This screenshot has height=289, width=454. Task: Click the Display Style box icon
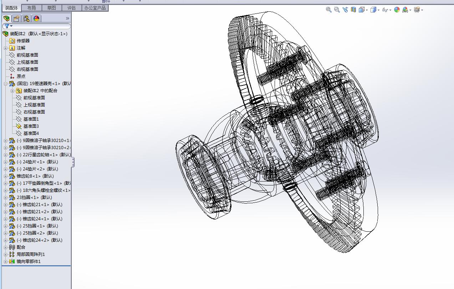(373, 10)
